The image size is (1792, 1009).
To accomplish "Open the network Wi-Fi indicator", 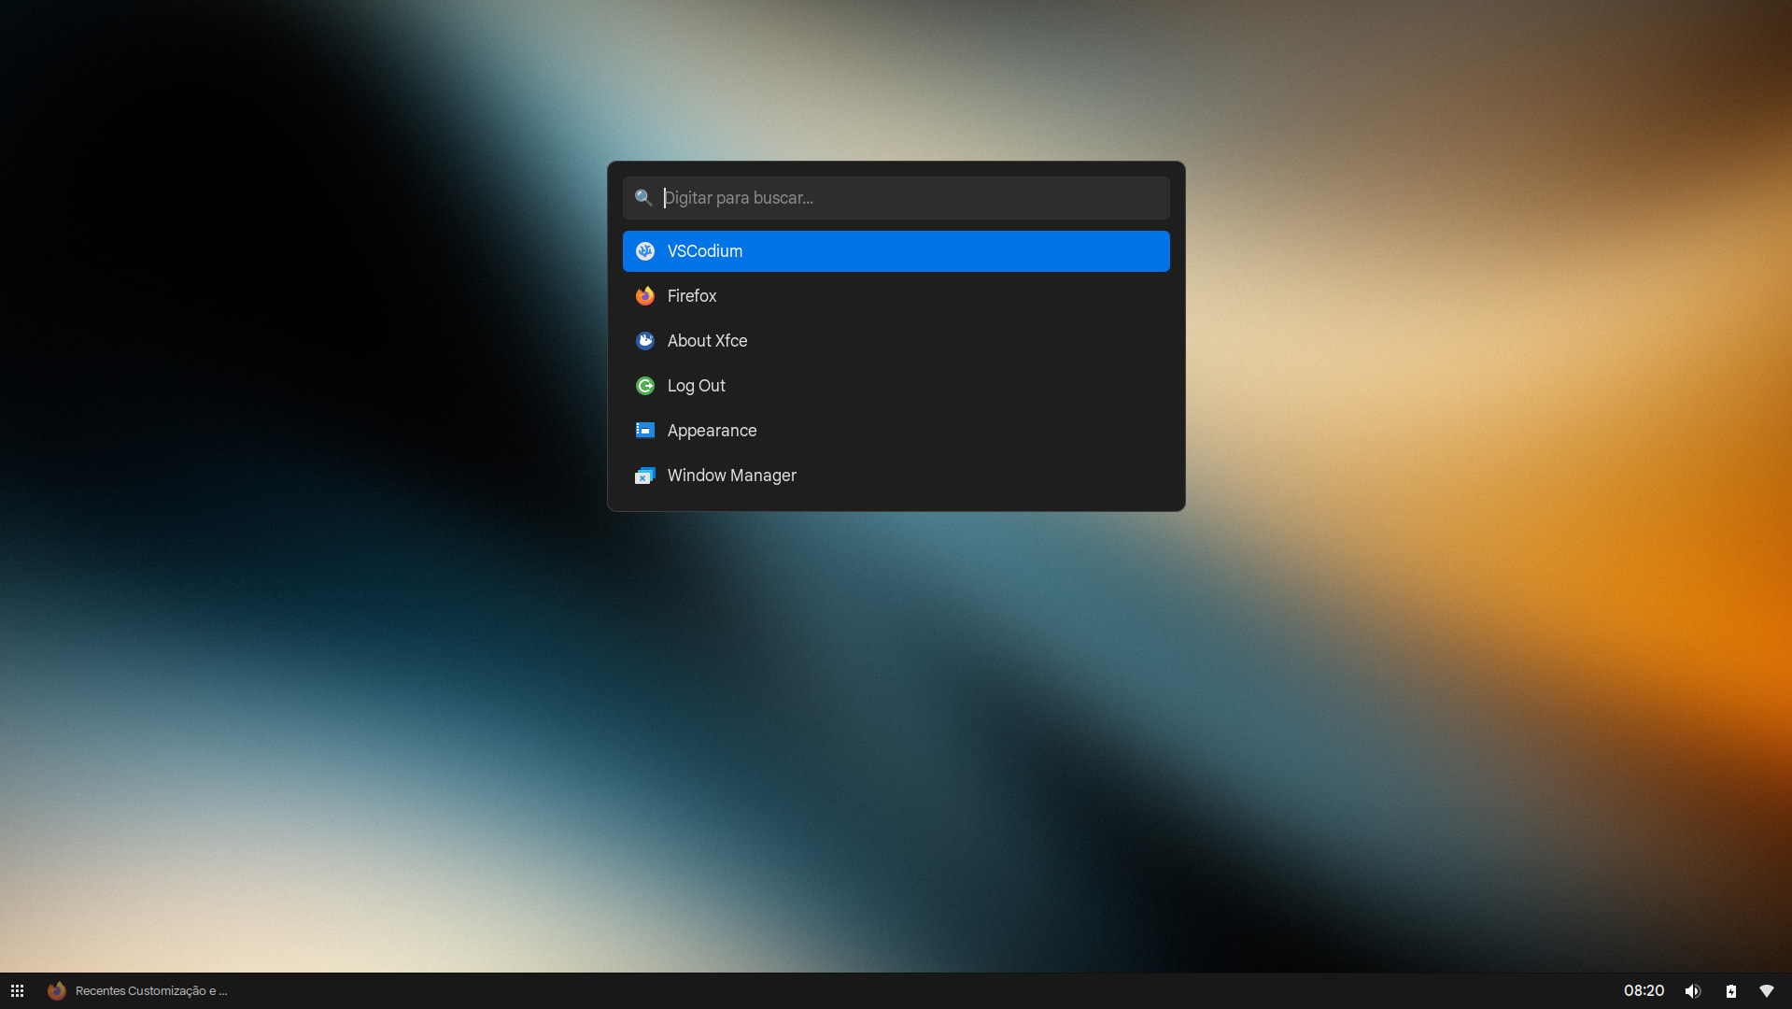I will (x=1767, y=991).
